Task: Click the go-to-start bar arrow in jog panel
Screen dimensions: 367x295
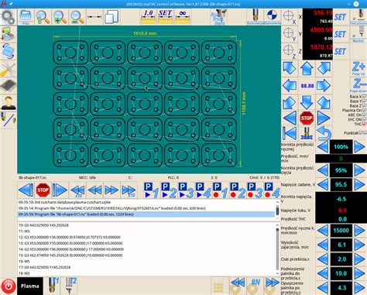Action: tap(290, 134)
